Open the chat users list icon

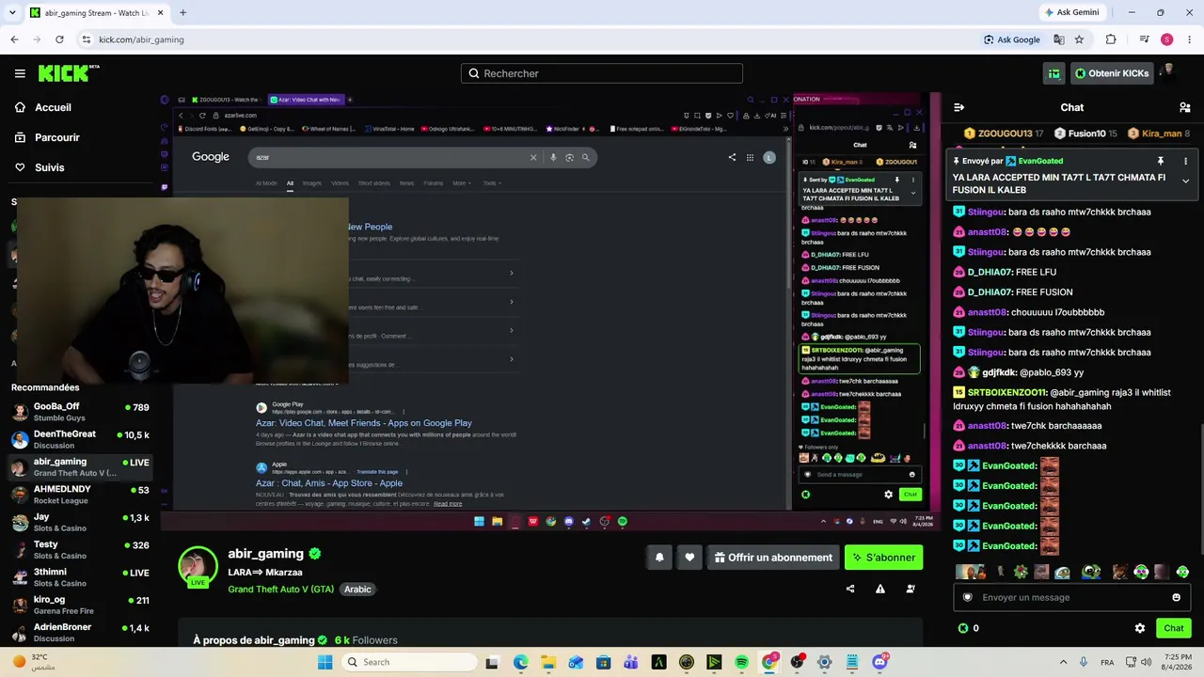(1185, 107)
